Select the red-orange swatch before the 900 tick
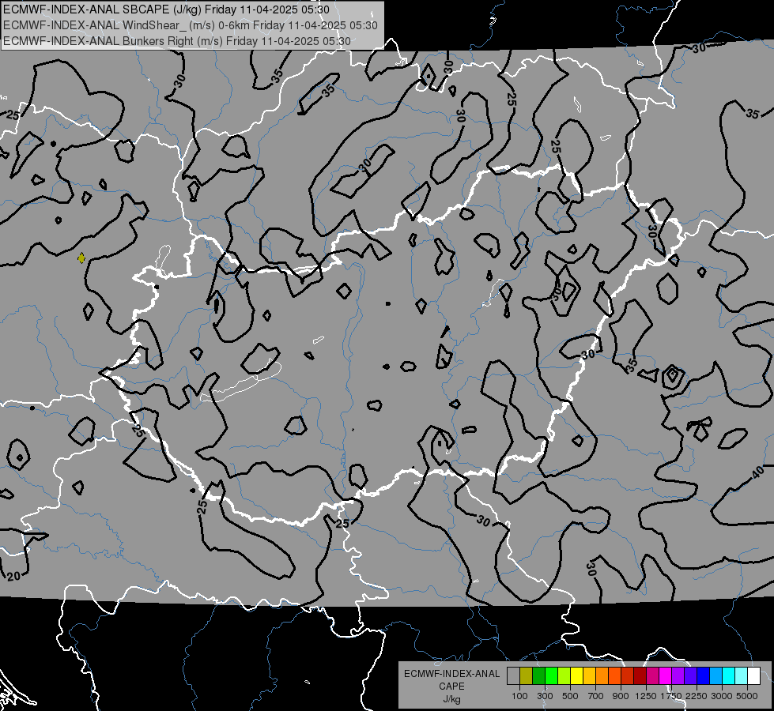Screen dimensions: 774x711 pos(614,675)
